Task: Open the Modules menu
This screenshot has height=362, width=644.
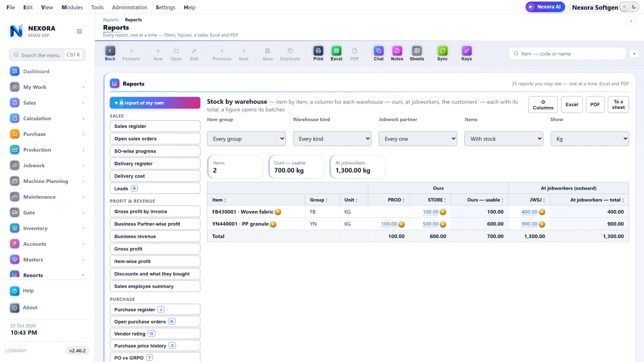Action: (72, 7)
